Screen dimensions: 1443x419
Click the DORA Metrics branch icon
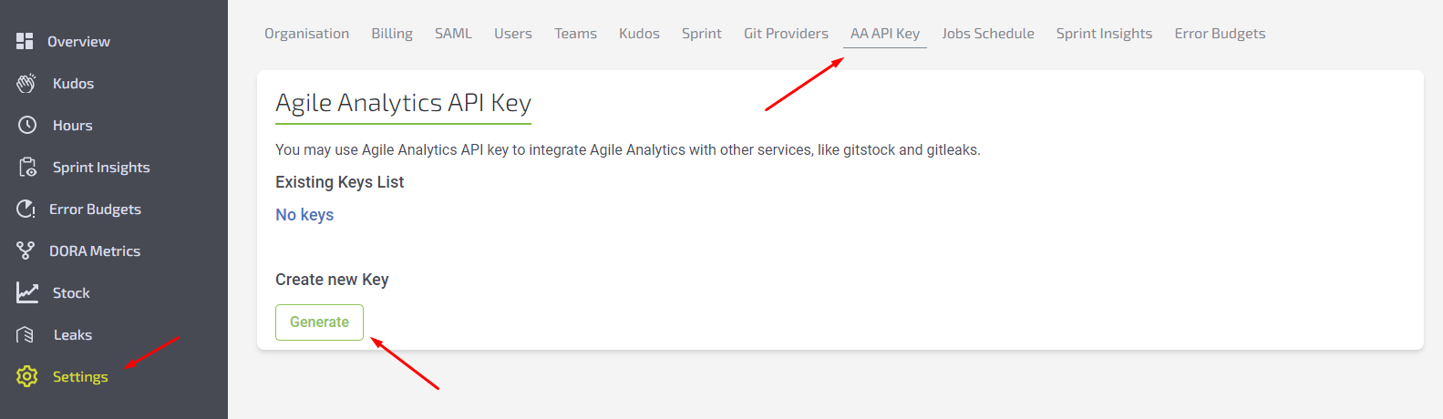(x=26, y=250)
